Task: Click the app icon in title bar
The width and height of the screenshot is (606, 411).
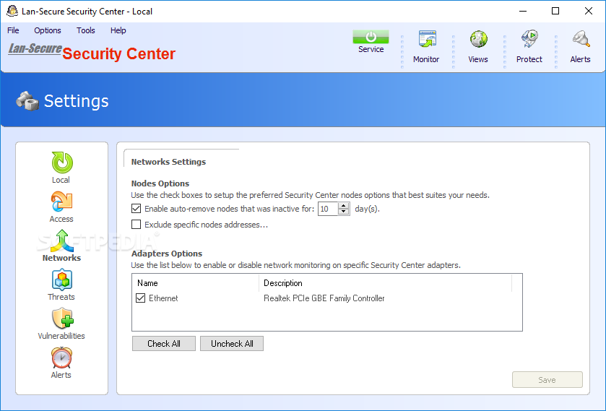Action: pyautogui.click(x=12, y=12)
